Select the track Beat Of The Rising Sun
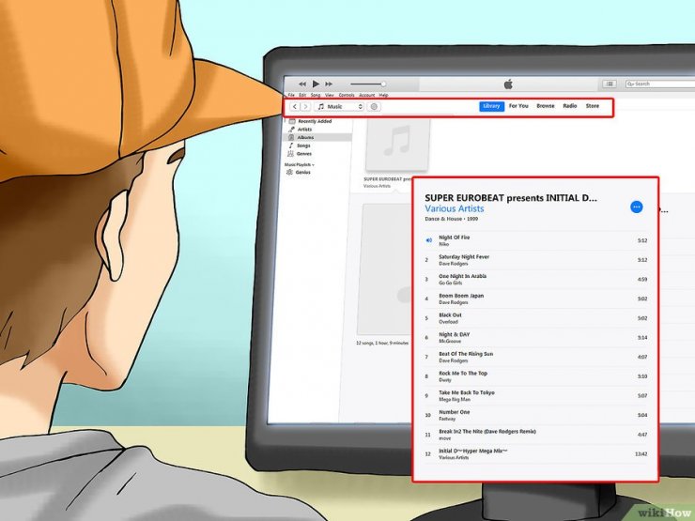695x521 pixels. (536, 357)
